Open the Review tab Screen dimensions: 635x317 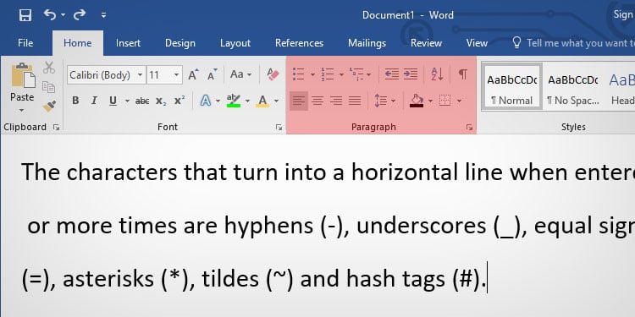coord(426,43)
